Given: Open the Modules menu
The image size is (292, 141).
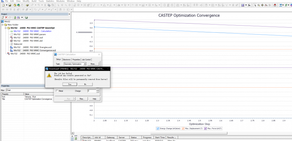Looking at the screenshot, I should 61,1.
